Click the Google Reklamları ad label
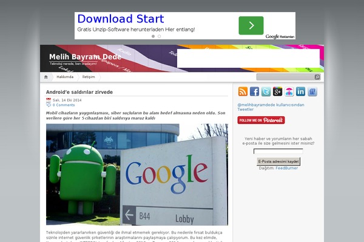This screenshot has height=242, width=364. point(280,36)
